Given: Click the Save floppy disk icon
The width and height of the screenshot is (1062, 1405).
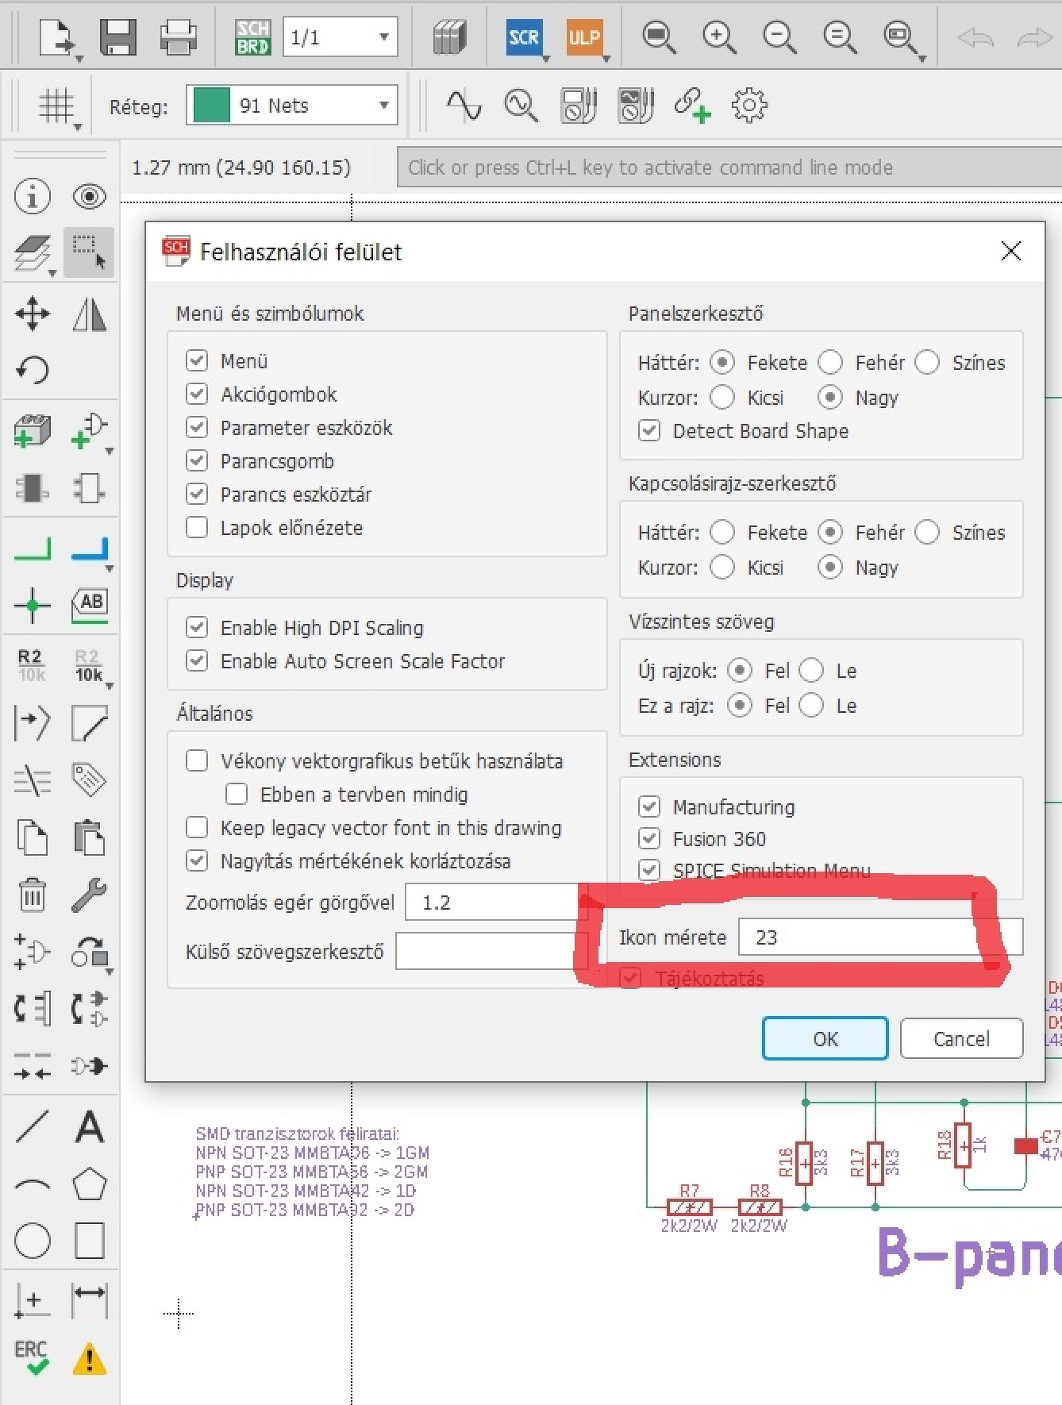Looking at the screenshot, I should (x=117, y=37).
